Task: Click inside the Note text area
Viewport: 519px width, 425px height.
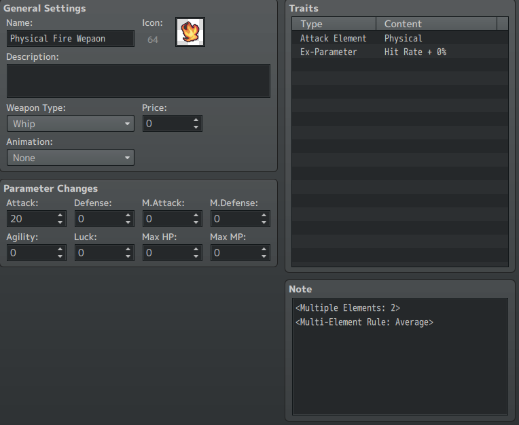Action: tap(400, 356)
